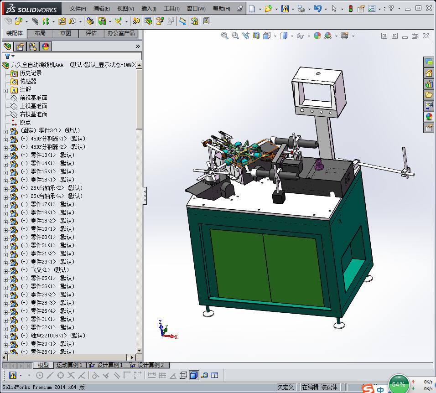Open the ConfigurationManager tab icon in left panel
This screenshot has height=393, width=436.
[x=33, y=46]
